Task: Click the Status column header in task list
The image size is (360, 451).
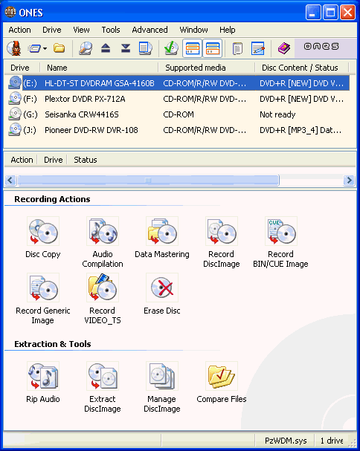Action: coord(86,160)
